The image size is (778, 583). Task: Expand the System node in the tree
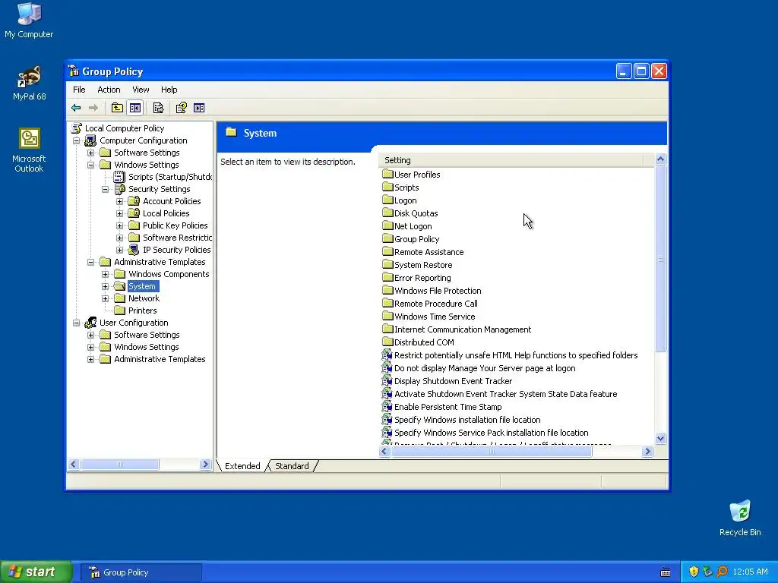tap(105, 286)
